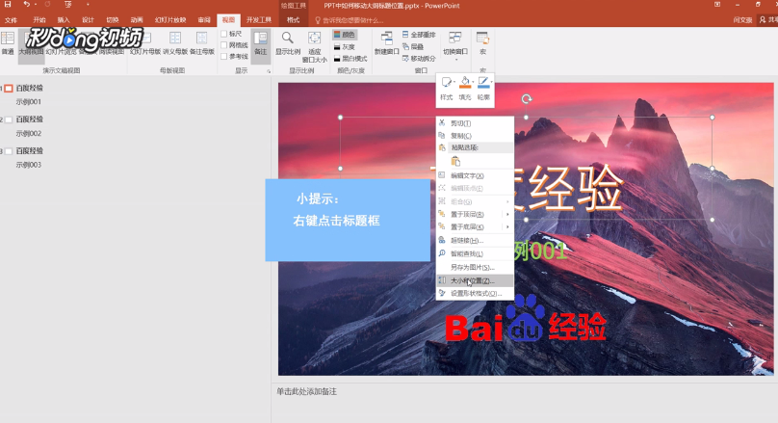Open the 幻灯片放映 (Slide Show) tab
The height and width of the screenshot is (423, 778).
[x=170, y=20]
